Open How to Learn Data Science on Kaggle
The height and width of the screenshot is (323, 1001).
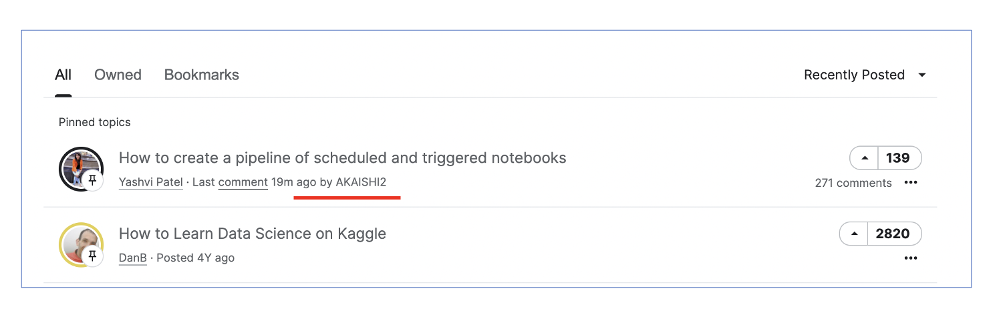click(x=252, y=234)
